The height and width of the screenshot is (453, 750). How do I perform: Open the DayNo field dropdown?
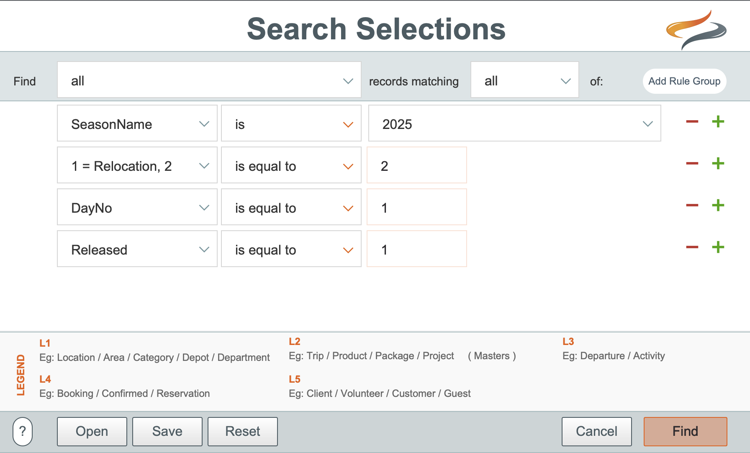click(x=137, y=207)
